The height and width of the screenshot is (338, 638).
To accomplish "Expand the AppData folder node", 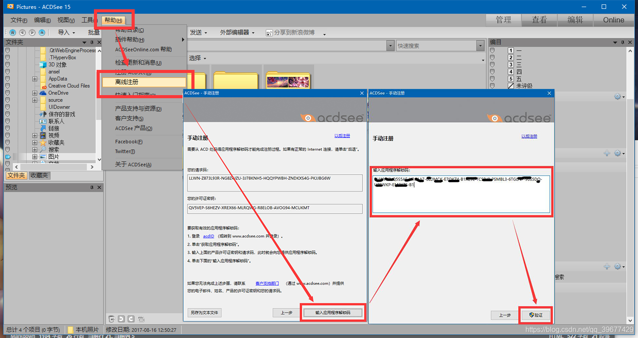I will 35,79.
